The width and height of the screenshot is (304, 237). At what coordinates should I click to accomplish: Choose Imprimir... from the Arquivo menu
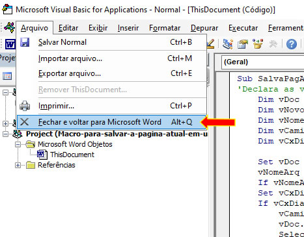pyautogui.click(x=111, y=106)
